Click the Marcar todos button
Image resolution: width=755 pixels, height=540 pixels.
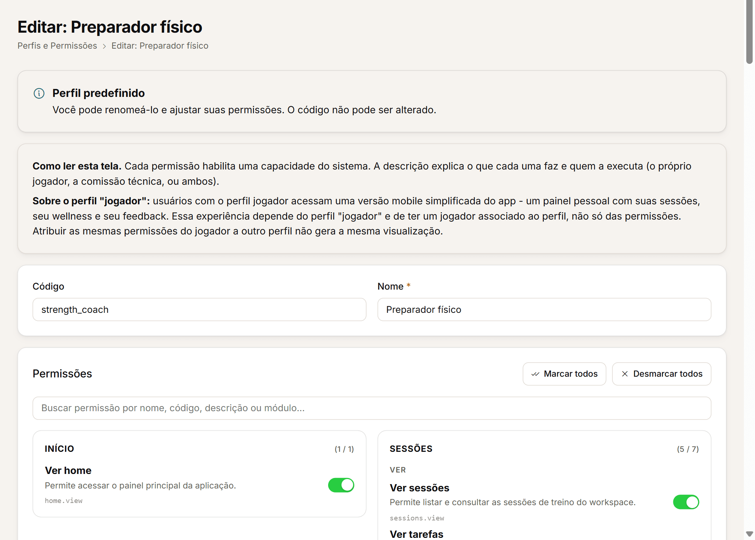[564, 374]
